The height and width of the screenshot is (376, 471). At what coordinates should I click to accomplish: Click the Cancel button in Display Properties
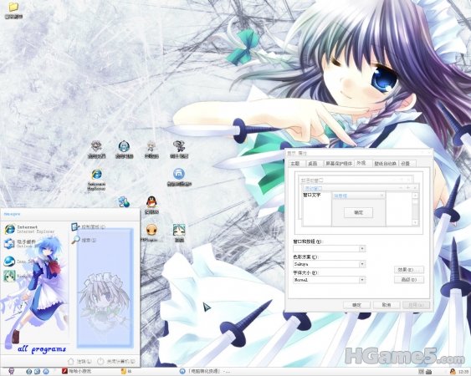tap(387, 305)
